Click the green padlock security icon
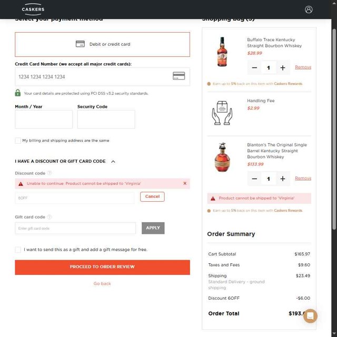Screen dimensions: 337x337 [18, 93]
